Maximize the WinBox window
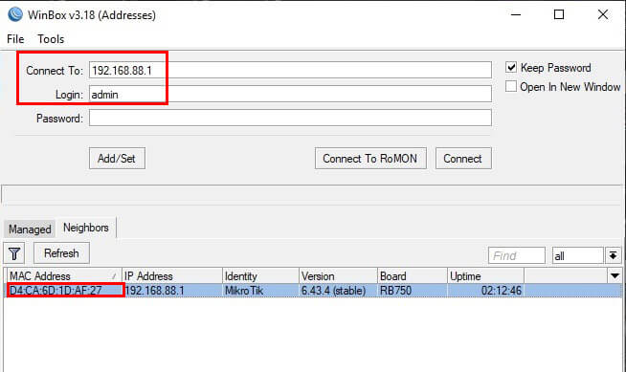This screenshot has width=626, height=372. coord(559,14)
